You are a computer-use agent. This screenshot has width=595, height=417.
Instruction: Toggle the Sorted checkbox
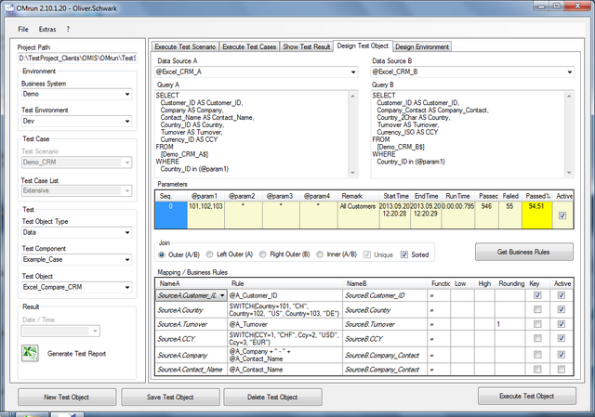[404, 254]
